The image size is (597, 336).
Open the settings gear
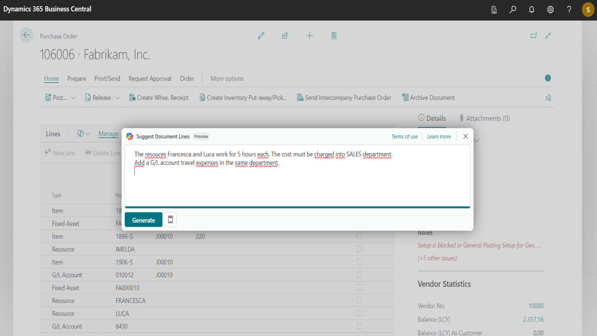(x=550, y=9)
